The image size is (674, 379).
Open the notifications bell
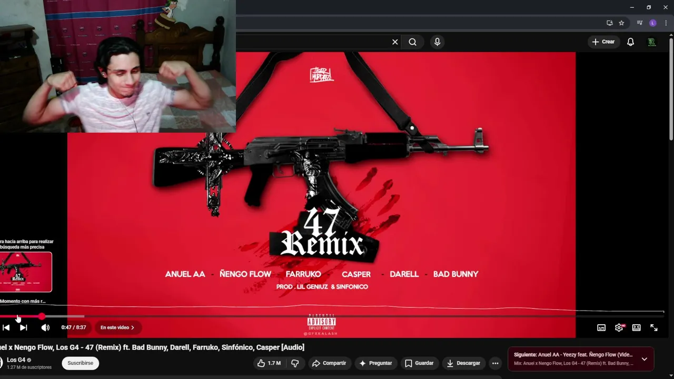pyautogui.click(x=630, y=42)
